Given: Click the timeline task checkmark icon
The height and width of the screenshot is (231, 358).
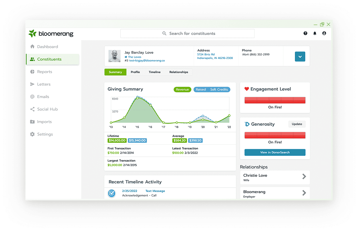Looking at the screenshot, I should pos(112,193).
